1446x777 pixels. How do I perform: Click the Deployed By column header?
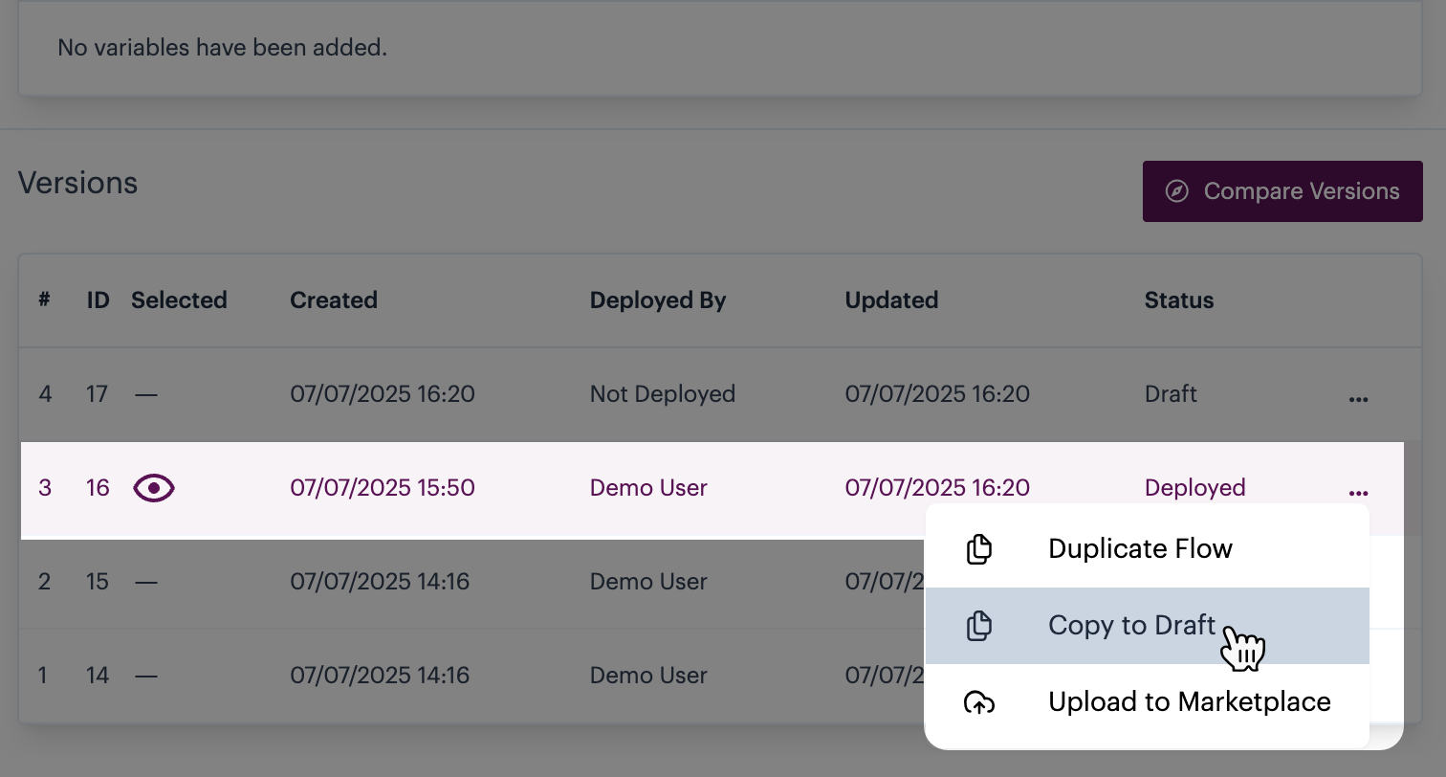tap(658, 300)
